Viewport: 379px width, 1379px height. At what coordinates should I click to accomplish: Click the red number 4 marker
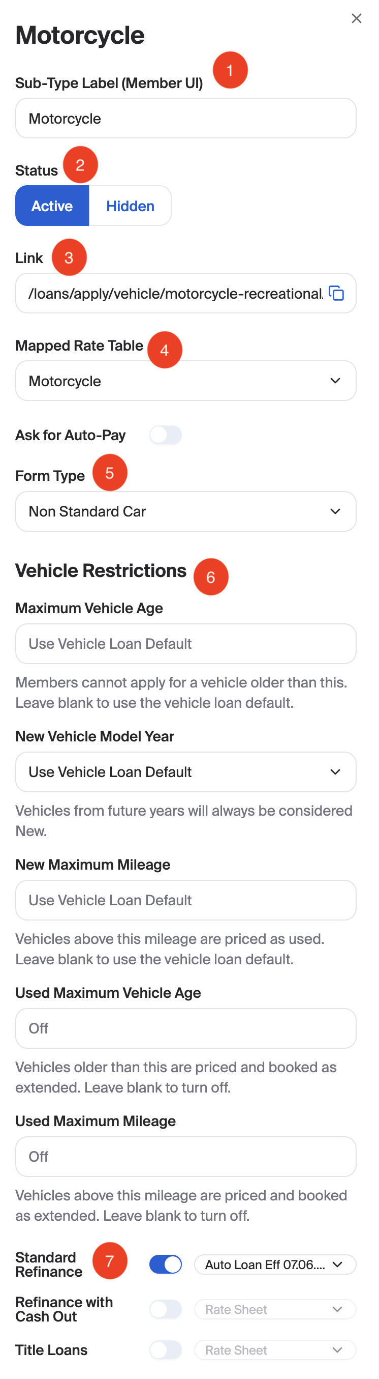point(165,350)
